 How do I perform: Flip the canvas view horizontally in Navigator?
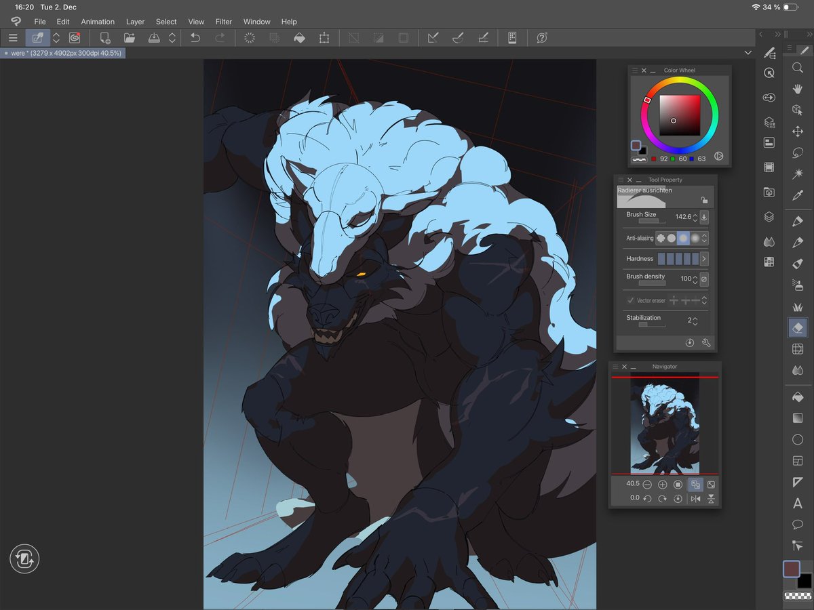click(695, 498)
